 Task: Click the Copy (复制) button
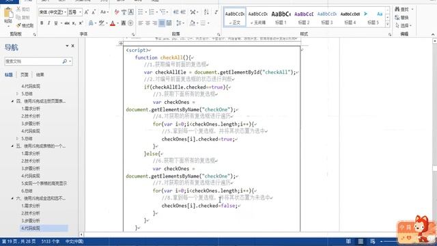pyautogui.click(x=23, y=17)
